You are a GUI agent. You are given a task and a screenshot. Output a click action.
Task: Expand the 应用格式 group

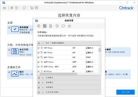point(43,87)
